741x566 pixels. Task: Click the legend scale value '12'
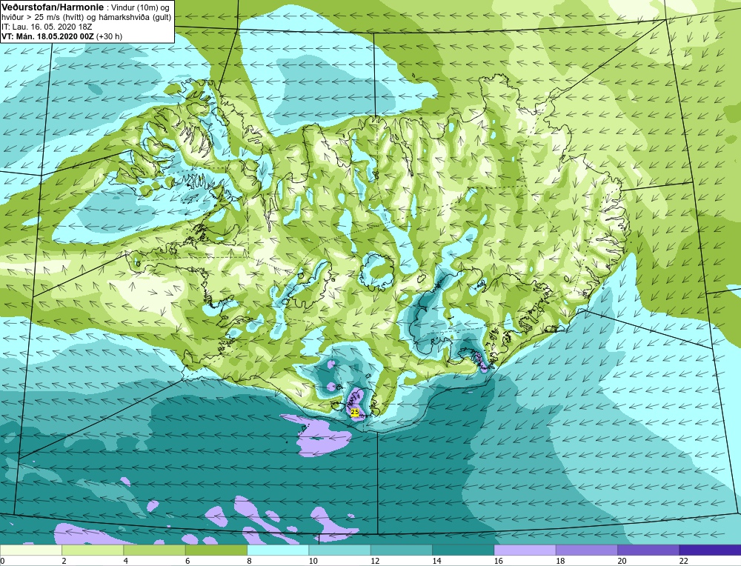(375, 561)
